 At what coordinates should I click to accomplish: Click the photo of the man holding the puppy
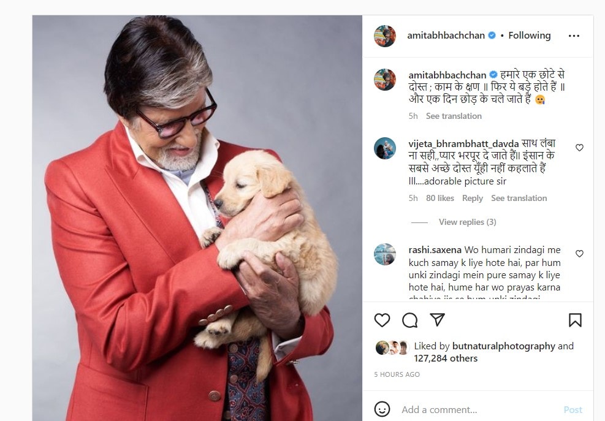tap(197, 218)
